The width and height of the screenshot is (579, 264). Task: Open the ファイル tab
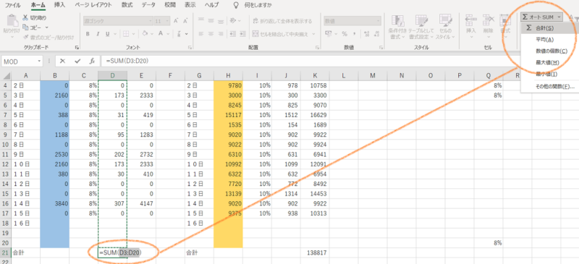pyautogui.click(x=13, y=5)
